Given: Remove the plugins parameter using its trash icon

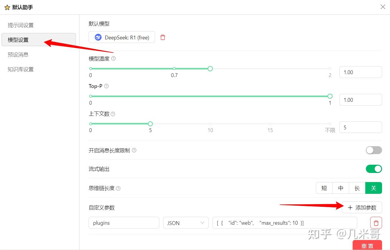Looking at the screenshot, I should [376, 223].
